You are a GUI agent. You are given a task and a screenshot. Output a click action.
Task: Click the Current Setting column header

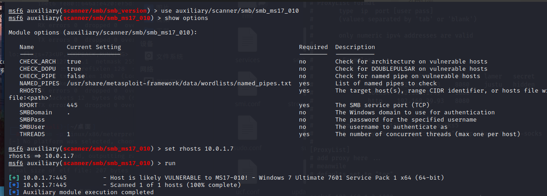click(x=94, y=47)
